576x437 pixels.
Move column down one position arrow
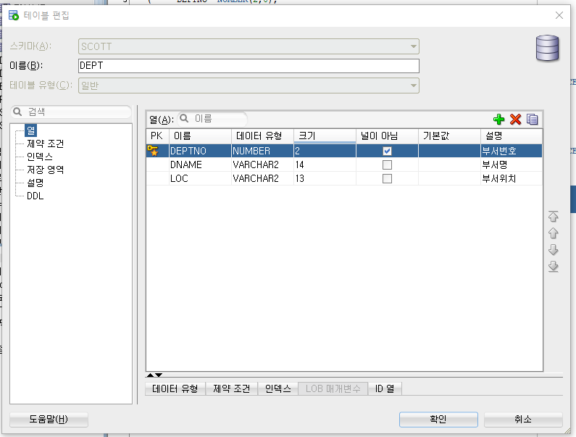[554, 250]
